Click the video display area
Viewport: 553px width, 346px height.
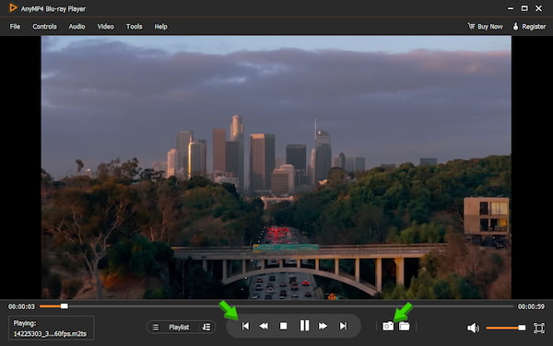[x=276, y=167]
